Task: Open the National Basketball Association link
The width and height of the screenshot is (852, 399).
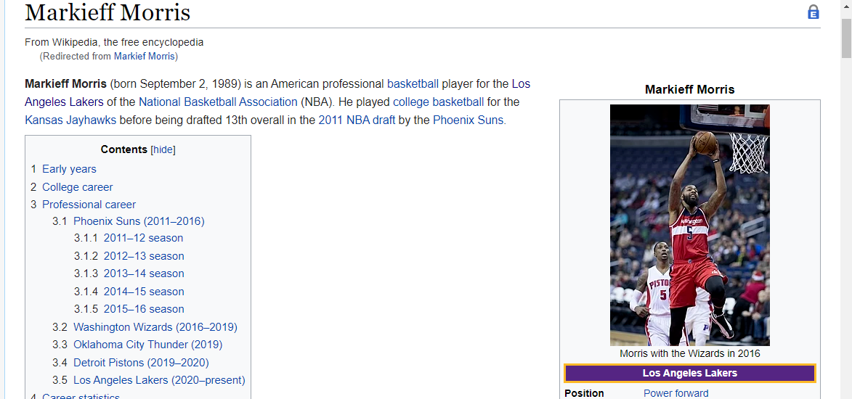Action: click(218, 102)
